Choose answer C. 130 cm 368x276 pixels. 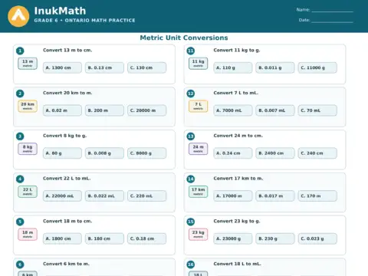[x=146, y=67]
